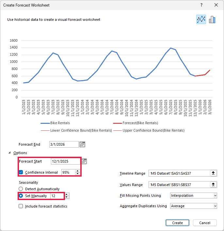Screen dimensions: 224x231
Task: Click the 1/1/2023 axis date label
Action: pos(24,107)
